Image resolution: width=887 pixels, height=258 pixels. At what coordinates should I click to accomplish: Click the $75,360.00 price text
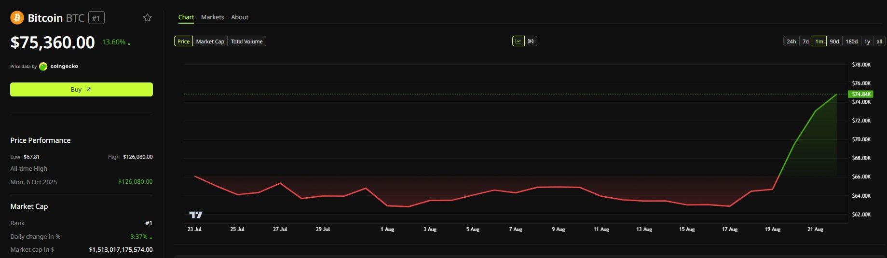tap(53, 42)
